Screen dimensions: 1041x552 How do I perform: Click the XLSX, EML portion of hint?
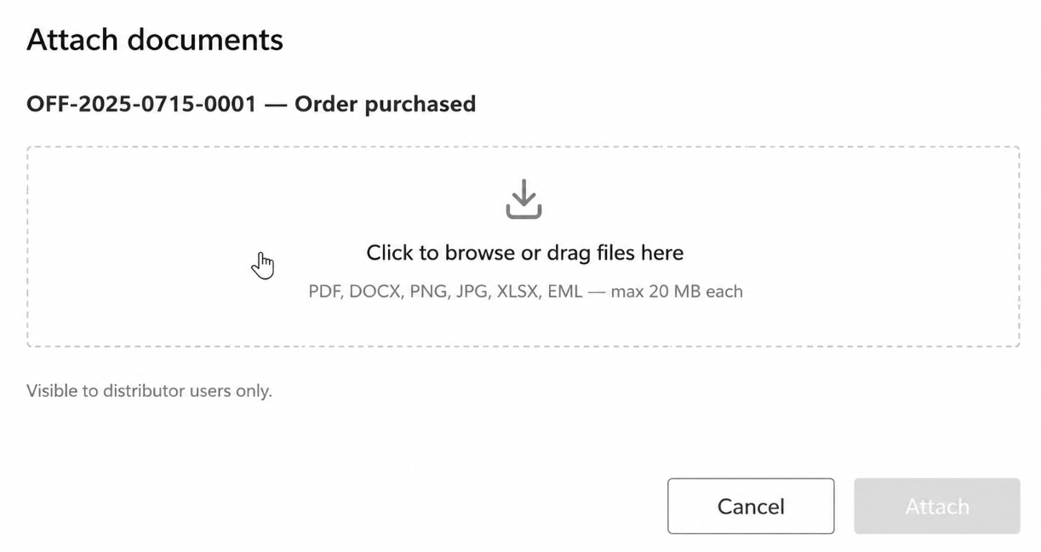541,291
